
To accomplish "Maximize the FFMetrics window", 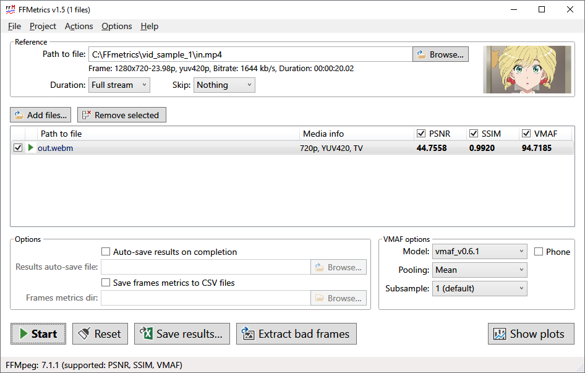I will pyautogui.click(x=542, y=10).
